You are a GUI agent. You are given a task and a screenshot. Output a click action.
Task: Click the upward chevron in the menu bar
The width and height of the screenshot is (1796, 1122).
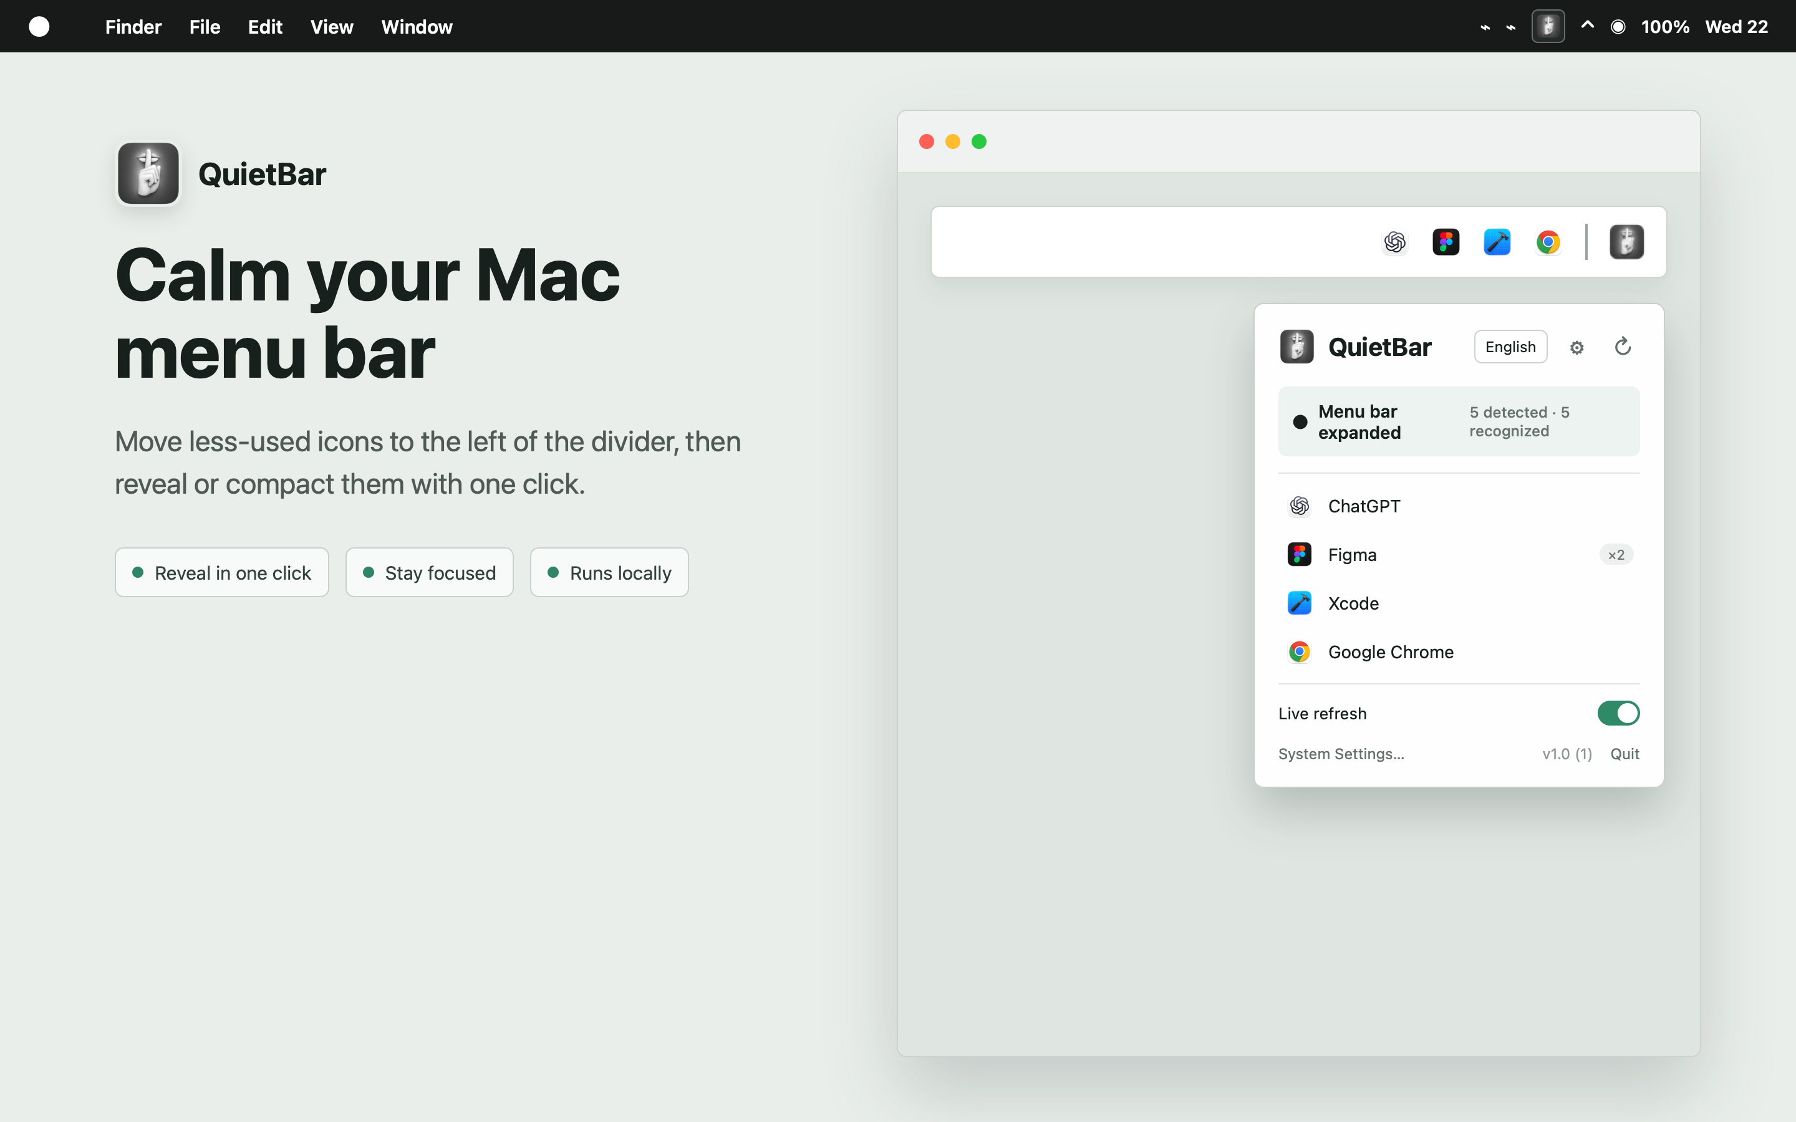[x=1588, y=25]
